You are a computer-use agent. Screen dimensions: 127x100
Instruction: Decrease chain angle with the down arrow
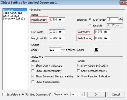[63, 51]
